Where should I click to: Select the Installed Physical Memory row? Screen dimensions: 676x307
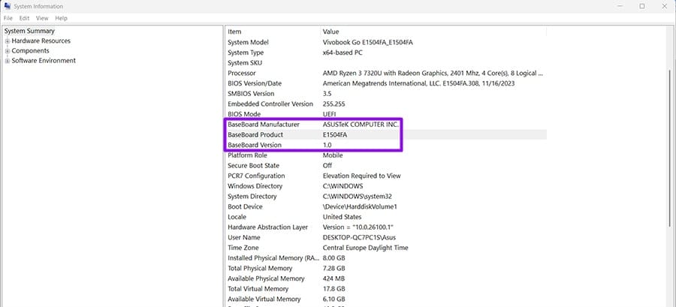click(386, 258)
